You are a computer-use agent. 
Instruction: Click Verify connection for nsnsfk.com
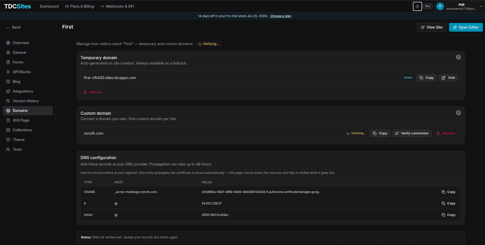point(412,133)
